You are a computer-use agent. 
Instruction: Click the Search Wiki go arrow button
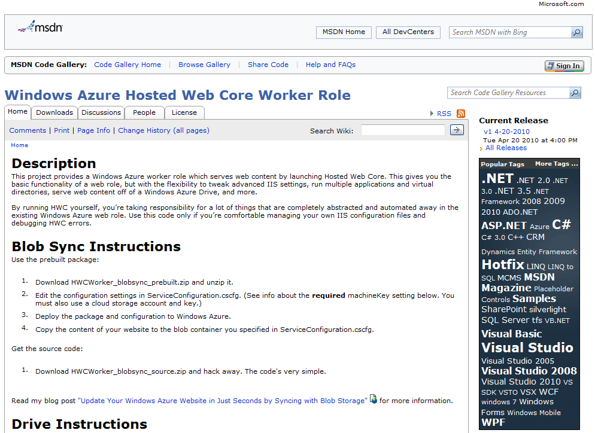click(457, 130)
